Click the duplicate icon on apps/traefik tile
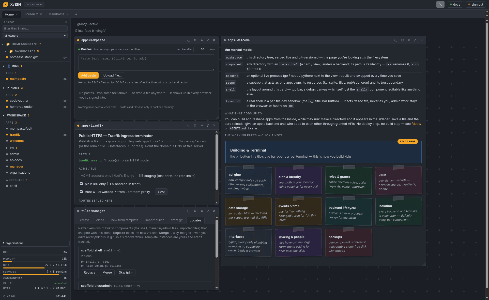This screenshot has height=300, width=489. pyautogui.click(x=202, y=126)
